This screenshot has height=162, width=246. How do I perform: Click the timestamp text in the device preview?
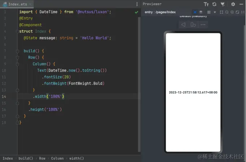click(x=193, y=93)
